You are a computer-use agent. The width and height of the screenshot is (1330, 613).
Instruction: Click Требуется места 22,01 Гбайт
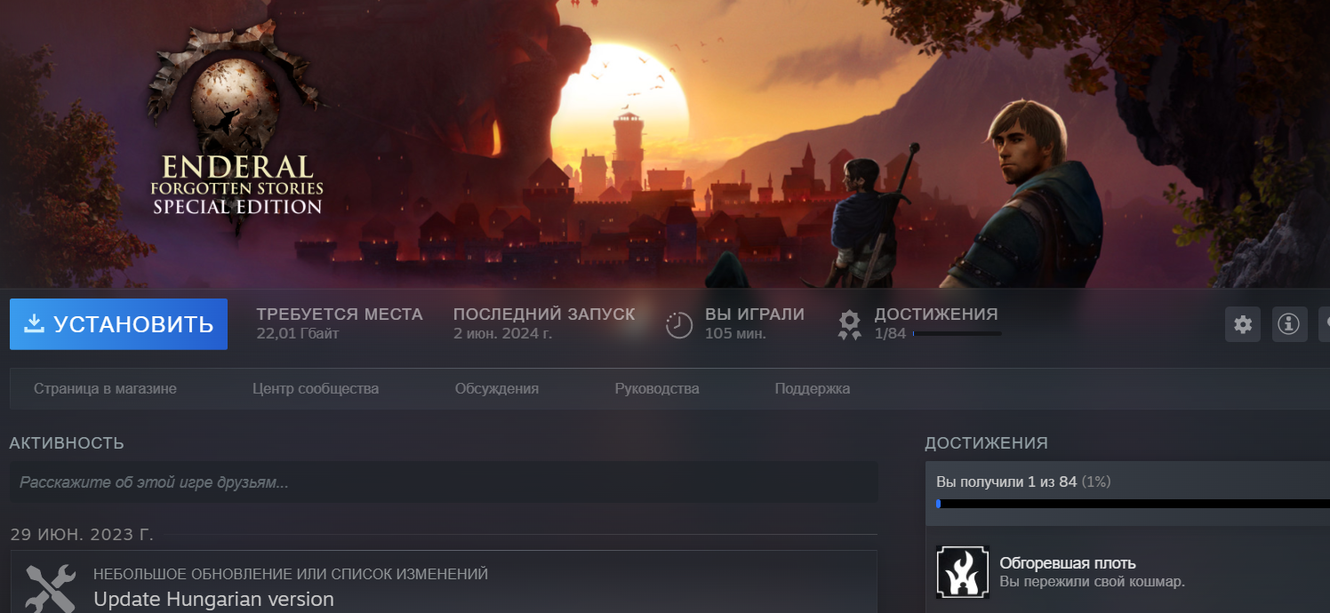[340, 324]
